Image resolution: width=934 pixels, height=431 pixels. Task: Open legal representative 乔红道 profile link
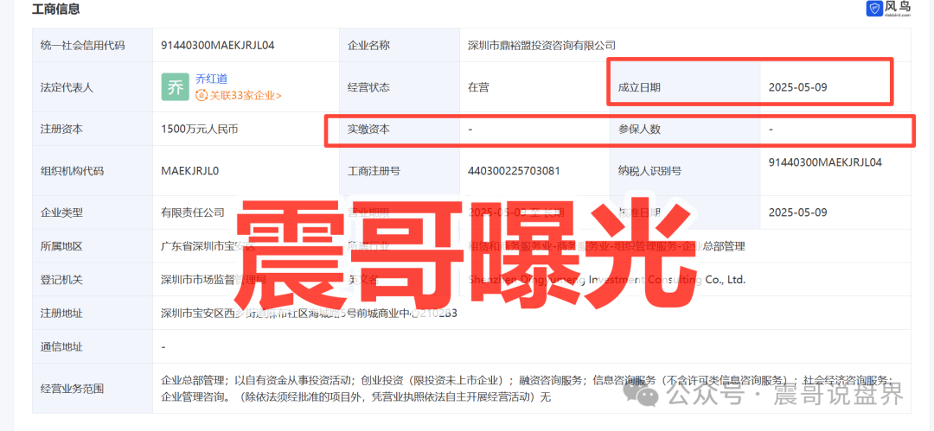212,79
